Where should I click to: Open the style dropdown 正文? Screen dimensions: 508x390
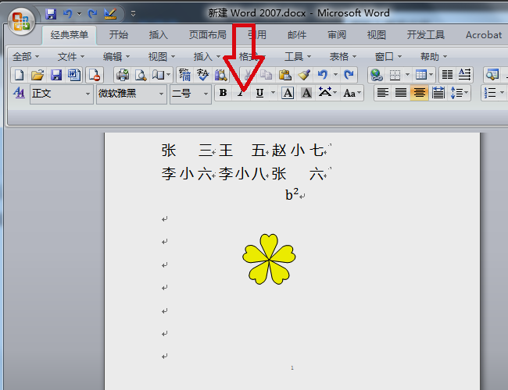pos(88,93)
